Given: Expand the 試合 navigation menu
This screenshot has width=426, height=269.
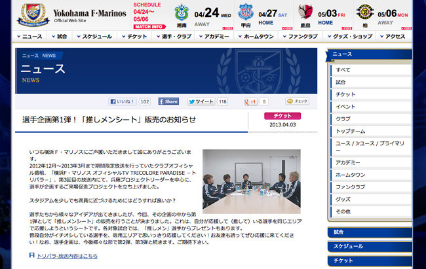Looking at the screenshot, I should (x=59, y=37).
